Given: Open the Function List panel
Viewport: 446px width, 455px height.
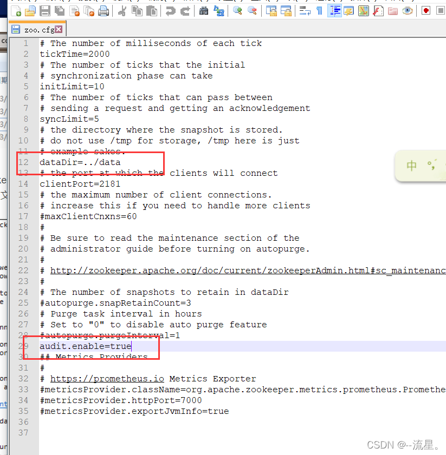Looking at the screenshot, I should [x=378, y=11].
